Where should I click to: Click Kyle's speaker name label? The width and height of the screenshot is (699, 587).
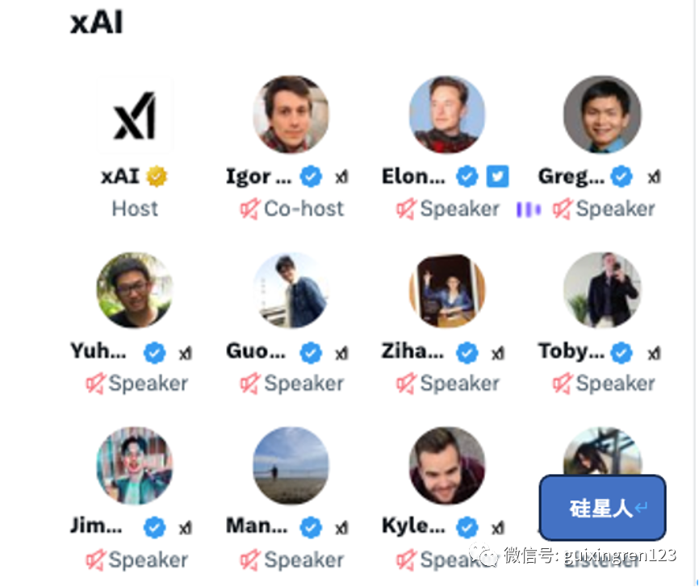coord(413,526)
